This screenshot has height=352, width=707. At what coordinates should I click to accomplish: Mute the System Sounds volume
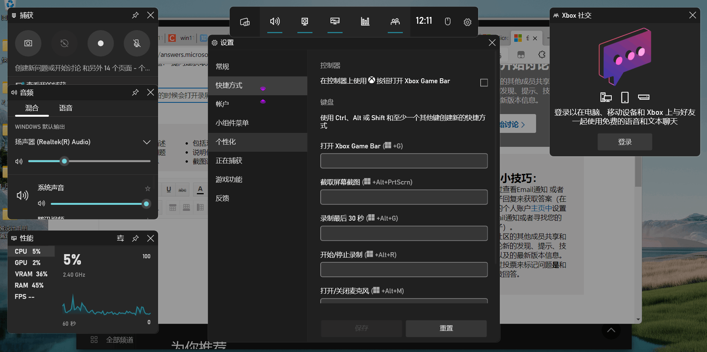click(x=41, y=204)
